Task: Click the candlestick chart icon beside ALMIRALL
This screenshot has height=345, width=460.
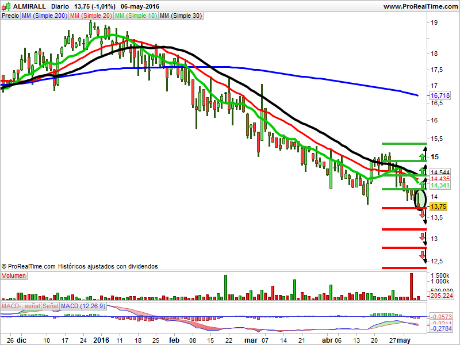Action: pyautogui.click(x=6, y=6)
